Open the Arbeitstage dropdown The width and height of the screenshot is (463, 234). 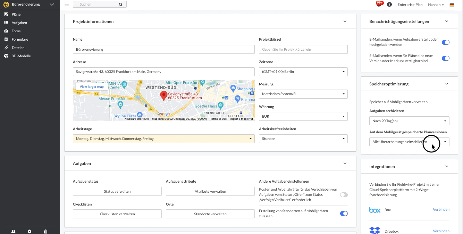click(164, 139)
